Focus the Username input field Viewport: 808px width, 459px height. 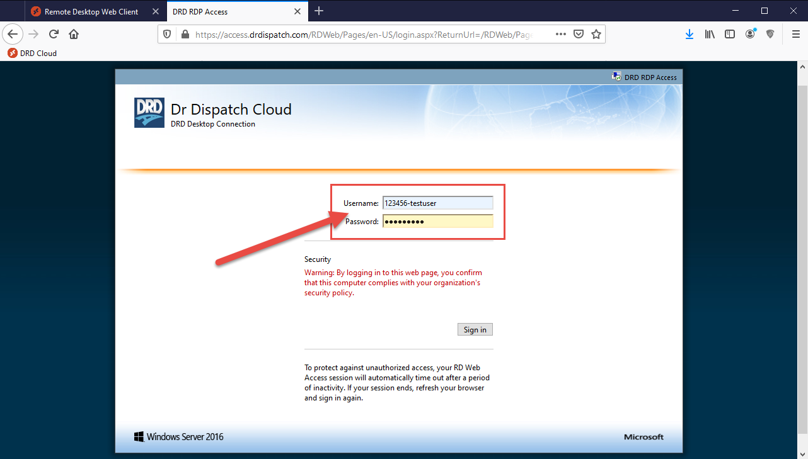tap(438, 203)
